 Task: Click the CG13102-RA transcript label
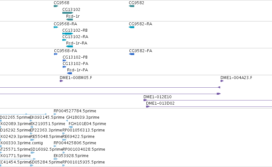pos(75,37)
